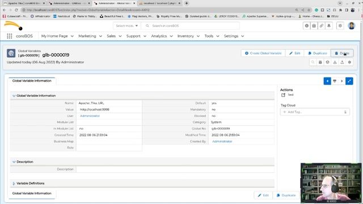Image resolution: width=363 pixels, height=204 pixels.
Task: Click the Modified Time value
Action: click(x=226, y=135)
